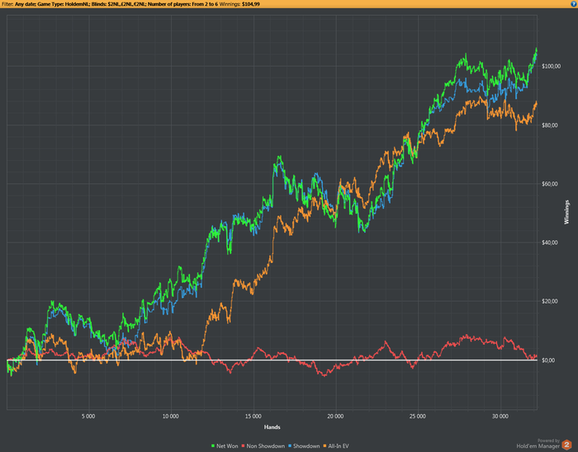Screen dimensions: 578x452
Task: Click the 30 000 hands x-axis tick
Action: coord(500,416)
